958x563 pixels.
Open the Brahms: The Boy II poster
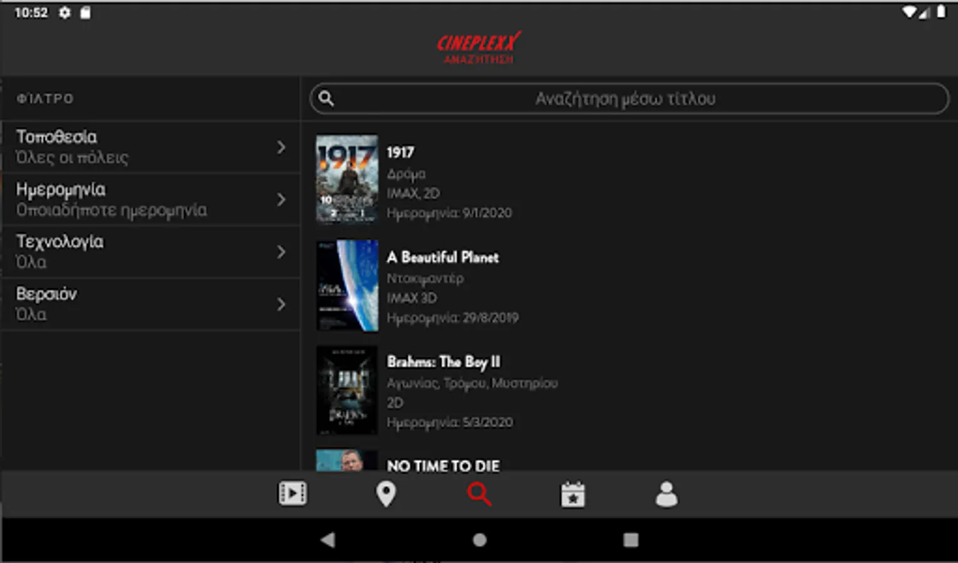[x=347, y=390]
